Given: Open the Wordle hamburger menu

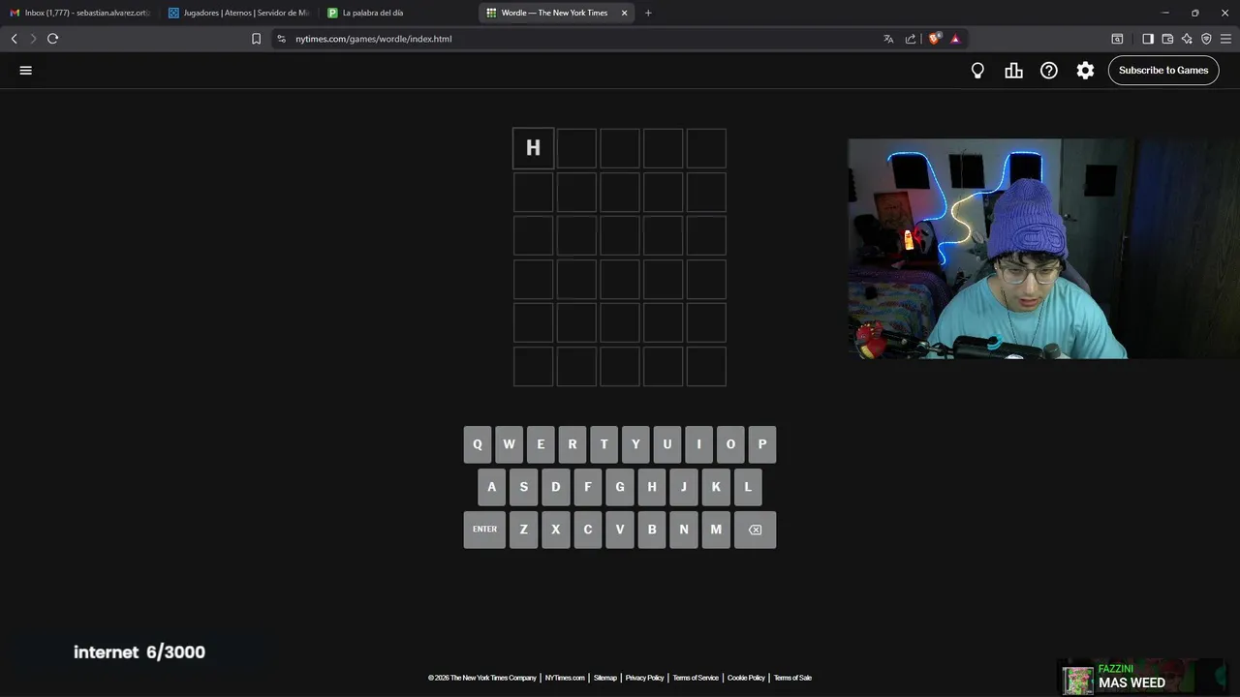Looking at the screenshot, I should [26, 71].
